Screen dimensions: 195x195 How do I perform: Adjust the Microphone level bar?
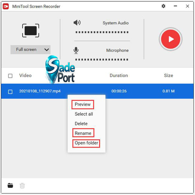(102, 60)
